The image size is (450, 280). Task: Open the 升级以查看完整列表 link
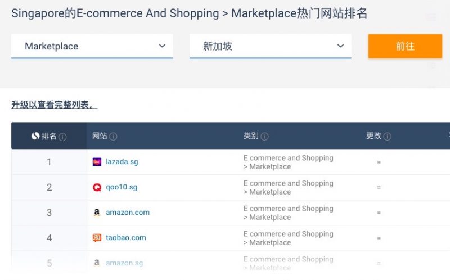pos(54,105)
